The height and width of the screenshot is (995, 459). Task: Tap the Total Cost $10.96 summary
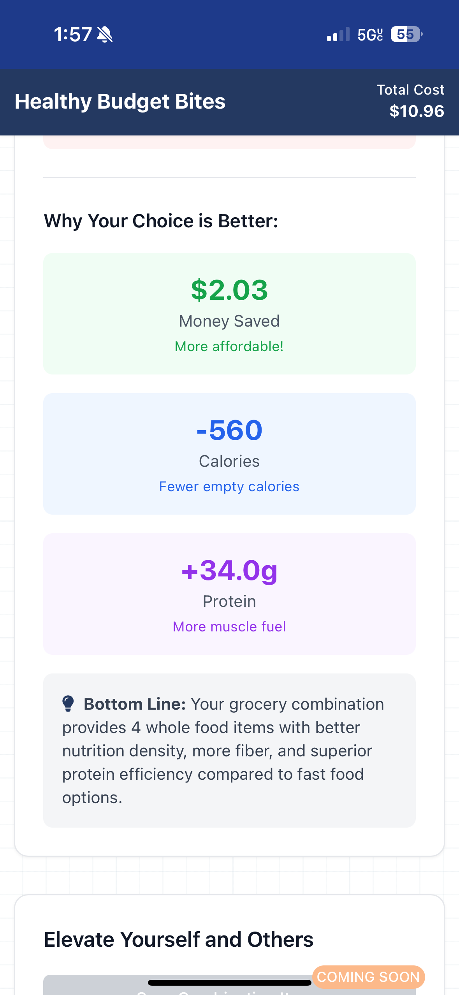pyautogui.click(x=411, y=101)
